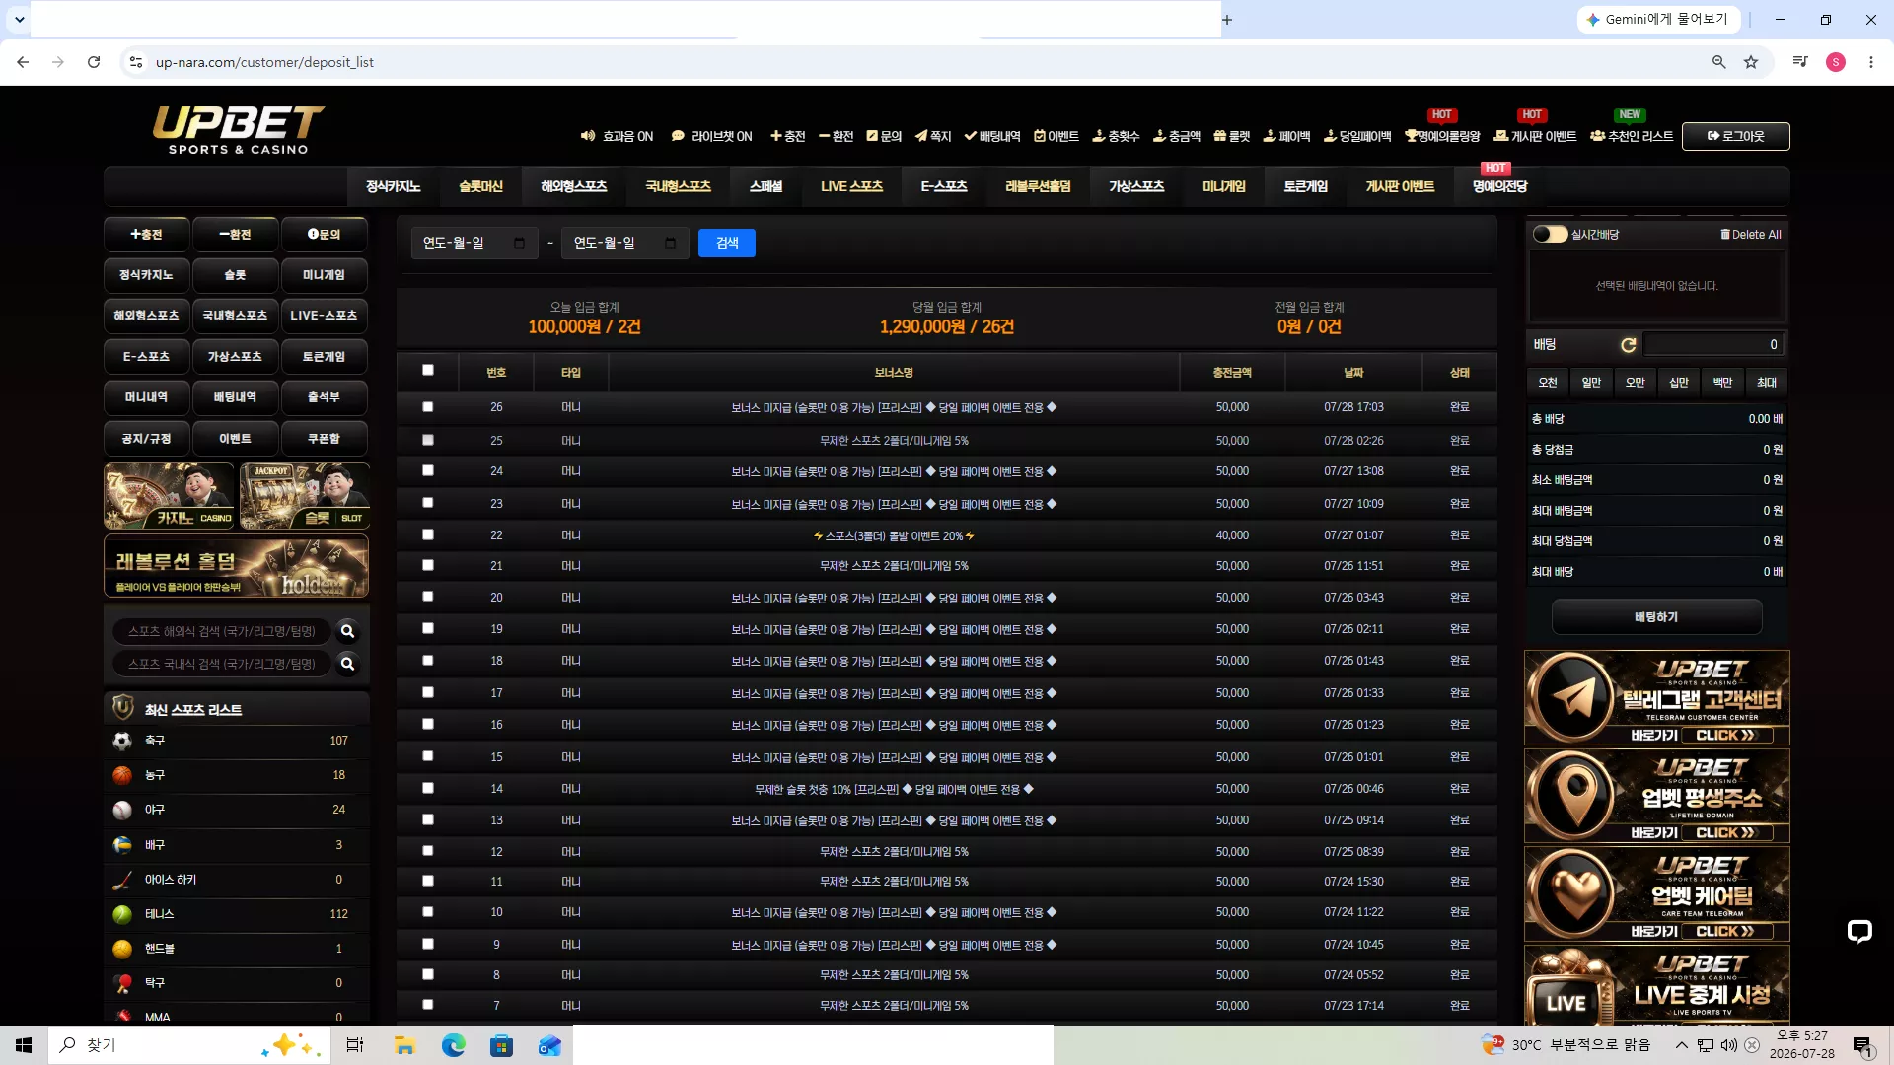Viewport: 1894px width, 1065px height.
Task: Toggle the 실시간배당 switch
Action: 1550,235
